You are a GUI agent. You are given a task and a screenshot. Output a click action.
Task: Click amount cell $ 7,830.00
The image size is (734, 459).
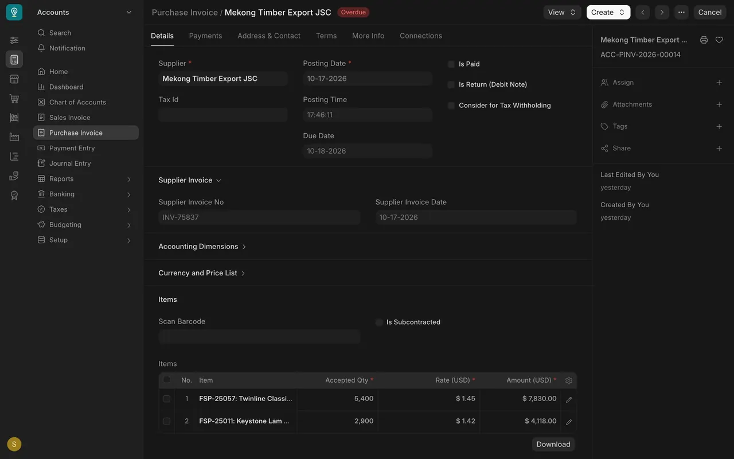pyautogui.click(x=521, y=399)
